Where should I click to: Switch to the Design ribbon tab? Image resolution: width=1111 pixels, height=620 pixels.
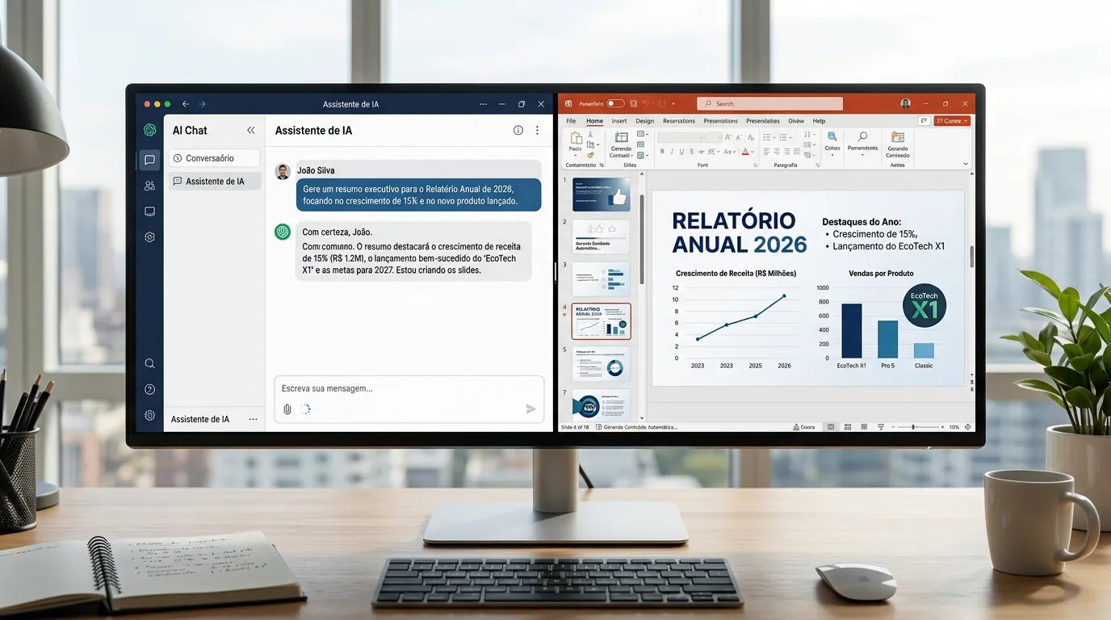644,121
